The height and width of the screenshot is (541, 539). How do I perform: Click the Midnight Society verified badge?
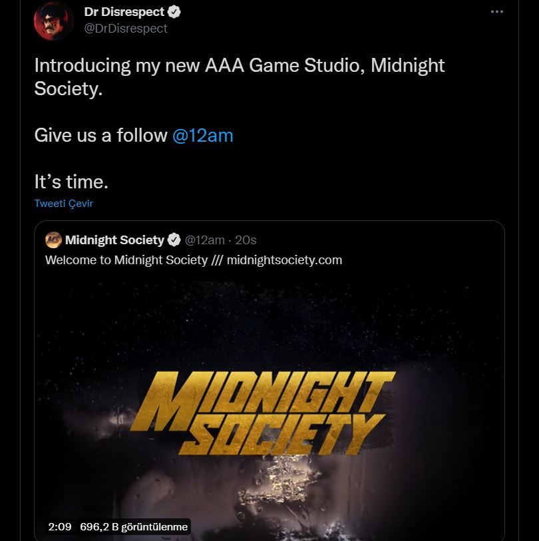tap(174, 240)
